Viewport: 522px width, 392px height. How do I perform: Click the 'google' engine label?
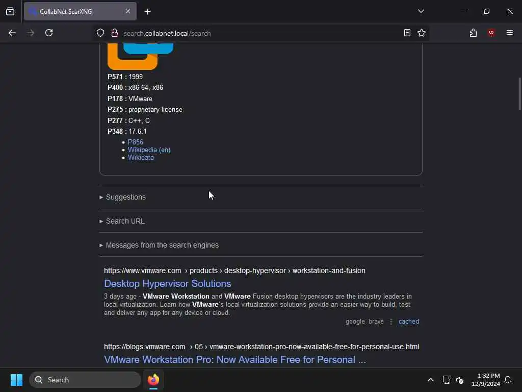pyautogui.click(x=355, y=322)
